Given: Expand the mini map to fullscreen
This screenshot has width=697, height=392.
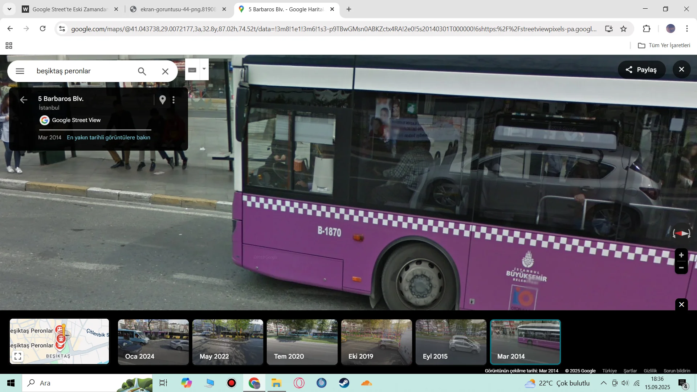Looking at the screenshot, I should tap(18, 356).
